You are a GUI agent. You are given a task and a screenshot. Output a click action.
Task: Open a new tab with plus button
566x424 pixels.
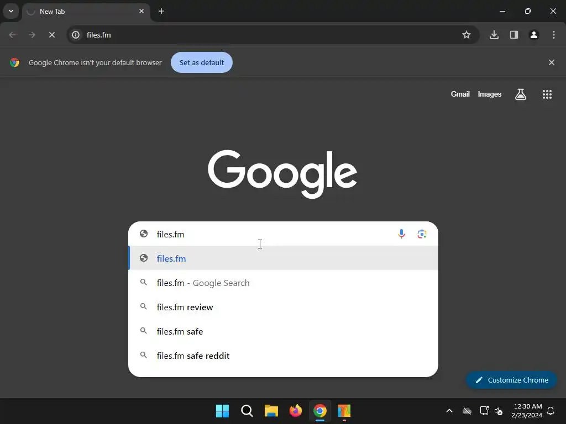coord(161,11)
